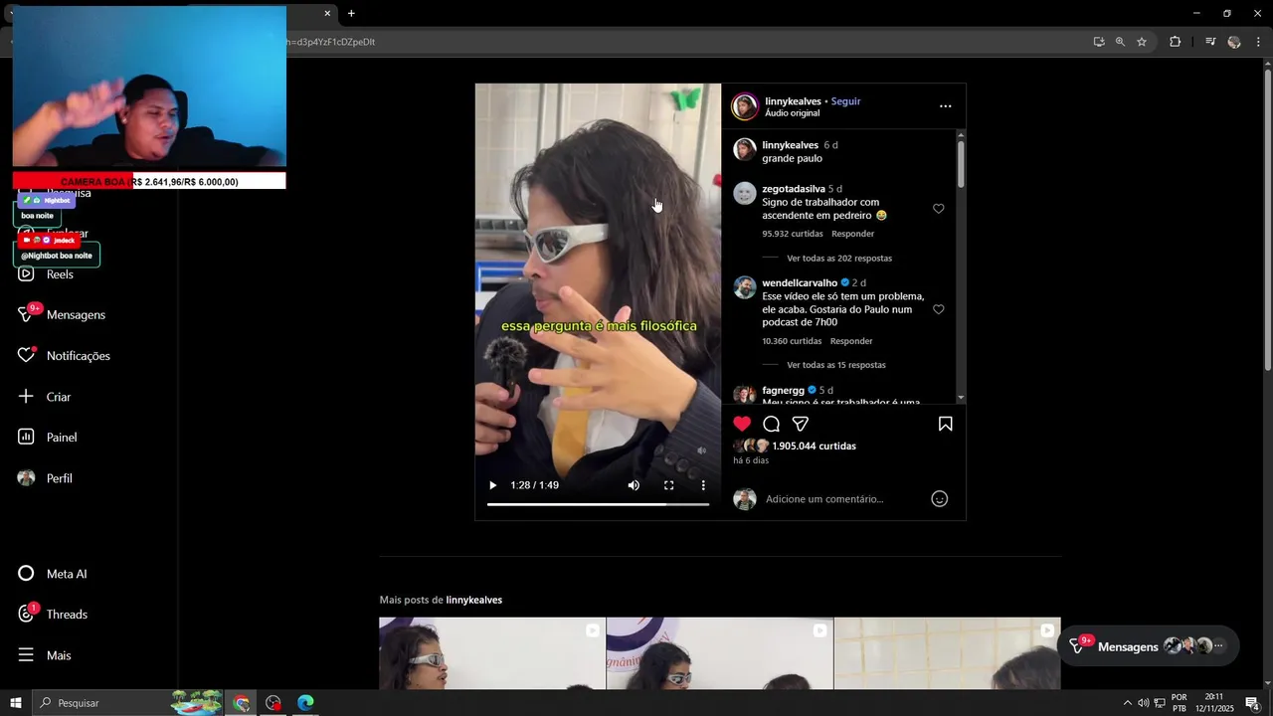The image size is (1273, 716).
Task: Enter fullscreen on the video player
Action: [x=668, y=485]
